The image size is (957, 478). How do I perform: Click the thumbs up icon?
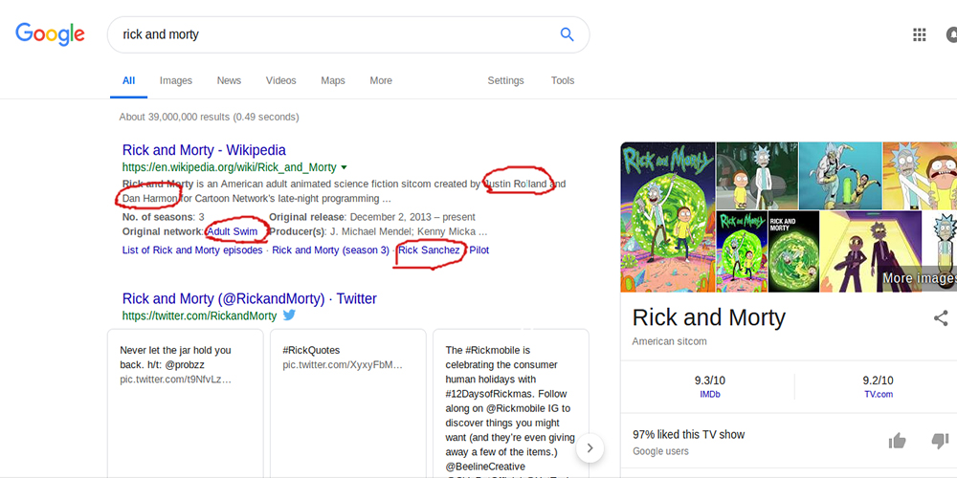[x=898, y=442]
